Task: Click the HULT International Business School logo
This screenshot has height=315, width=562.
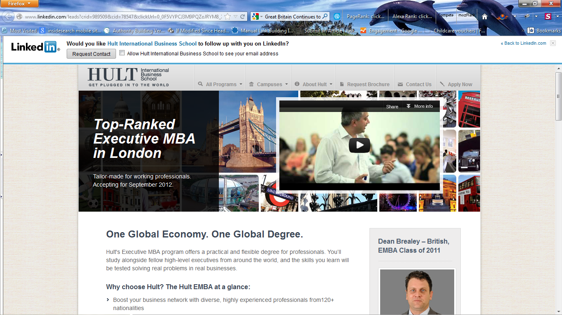Action: (128, 77)
